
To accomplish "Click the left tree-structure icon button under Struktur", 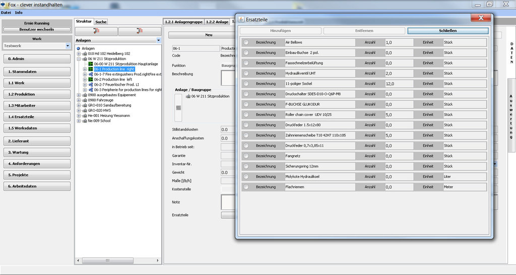I will (x=96, y=31).
